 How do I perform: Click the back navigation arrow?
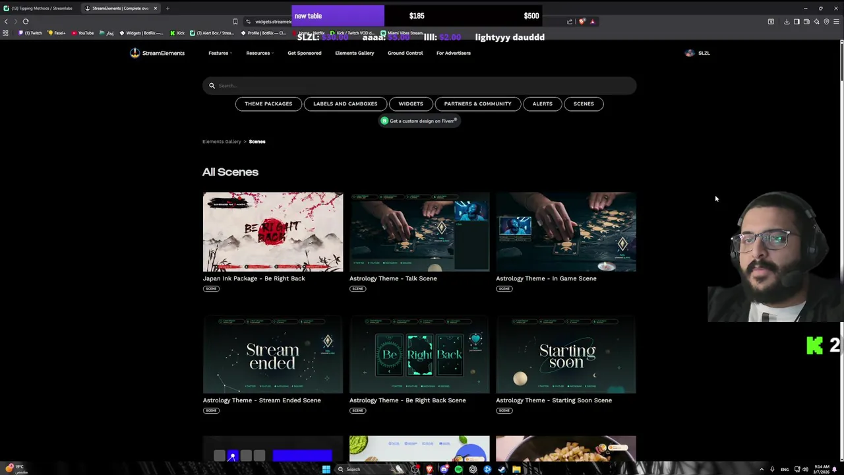[x=6, y=22]
